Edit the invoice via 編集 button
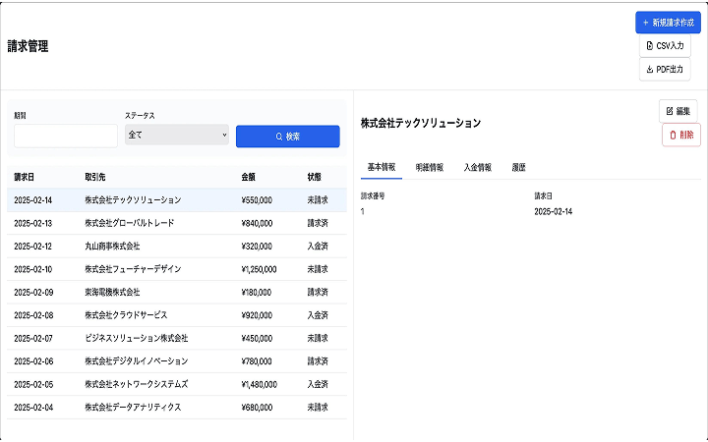 click(x=678, y=111)
